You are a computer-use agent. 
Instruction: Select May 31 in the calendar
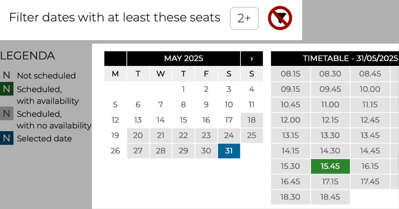click(229, 151)
